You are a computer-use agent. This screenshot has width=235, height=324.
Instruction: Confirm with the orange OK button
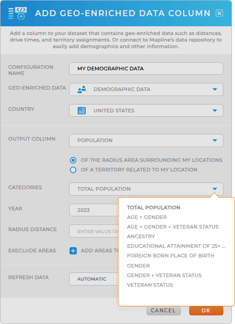click(206, 310)
